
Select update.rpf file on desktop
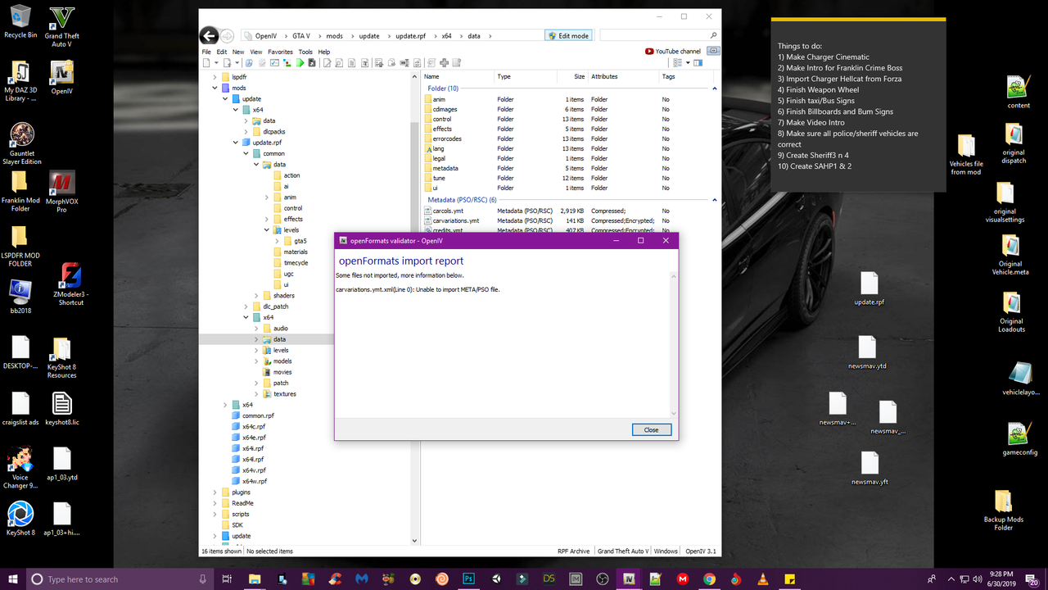pyautogui.click(x=869, y=289)
